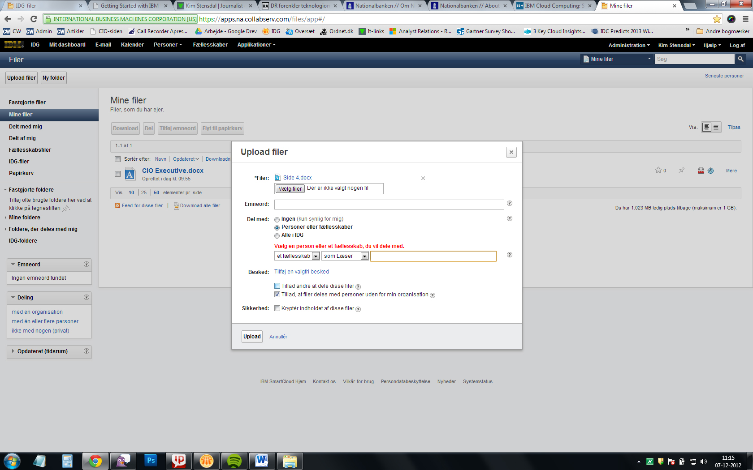The image size is (753, 470).
Task: Click the pin icon for CIO Executive.docx
Action: (x=681, y=170)
